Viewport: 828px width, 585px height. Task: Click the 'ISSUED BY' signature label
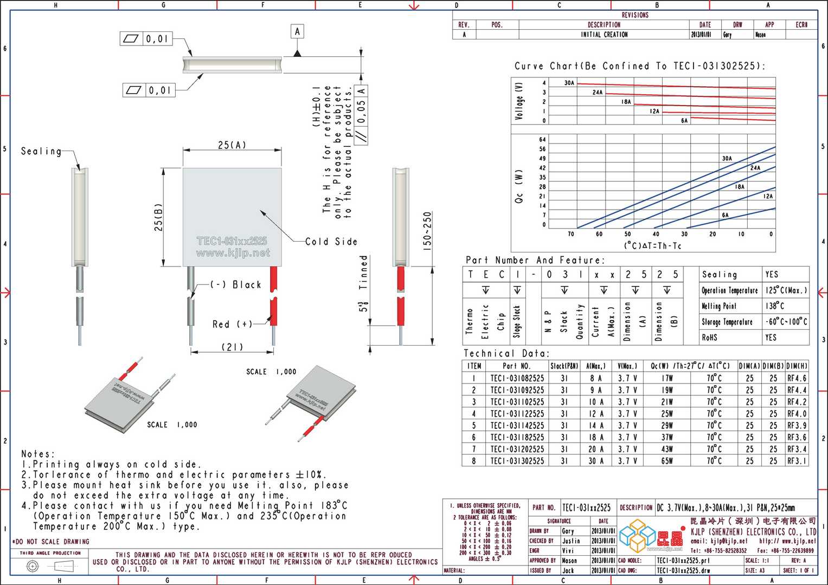(542, 570)
